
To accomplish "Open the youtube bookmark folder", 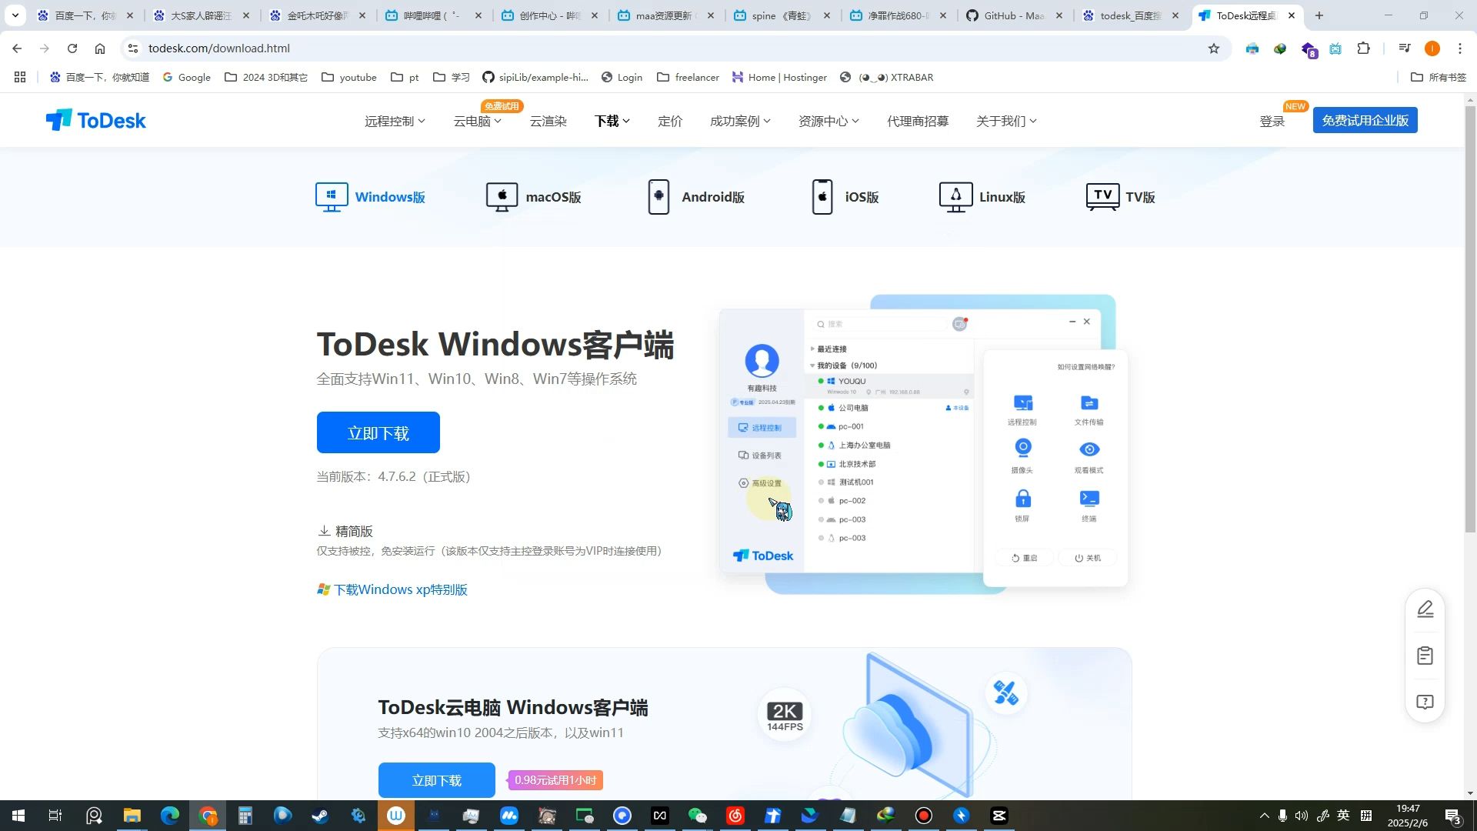I will [349, 77].
